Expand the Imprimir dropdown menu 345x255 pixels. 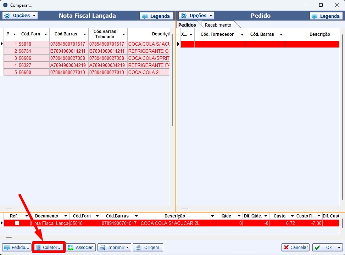114,248
